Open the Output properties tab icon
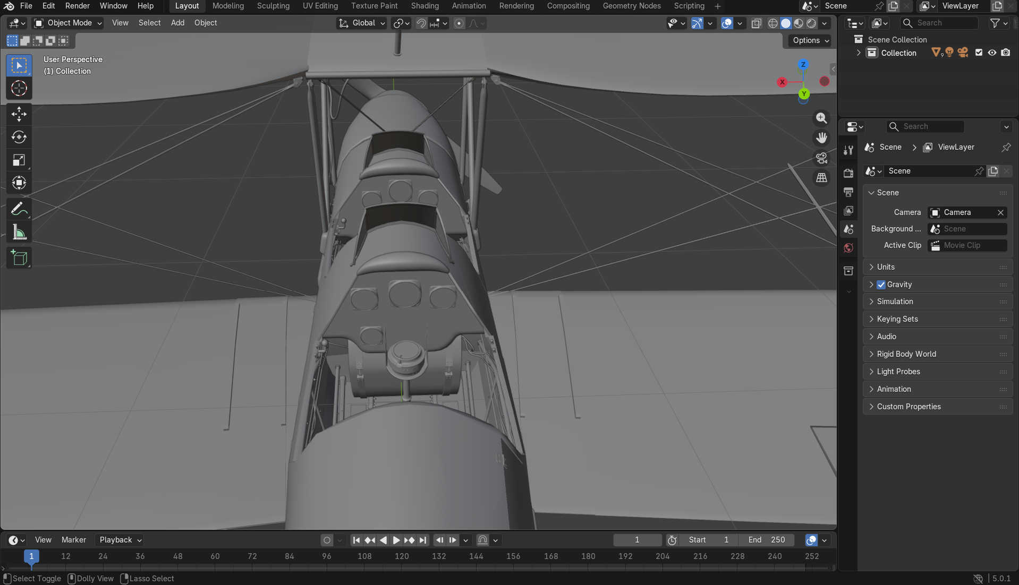The image size is (1019, 585). coord(848,192)
